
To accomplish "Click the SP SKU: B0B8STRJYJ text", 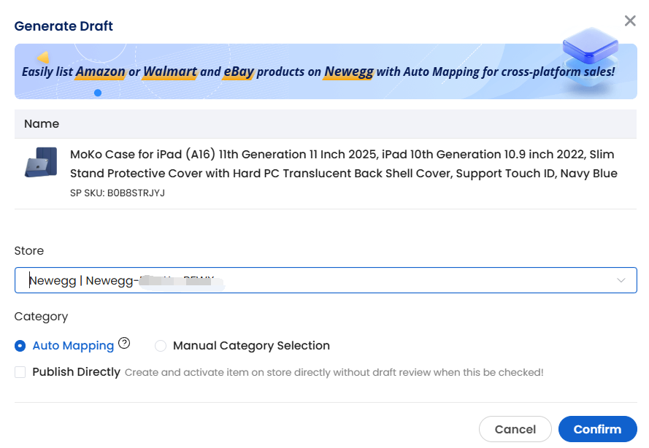I will (x=118, y=193).
